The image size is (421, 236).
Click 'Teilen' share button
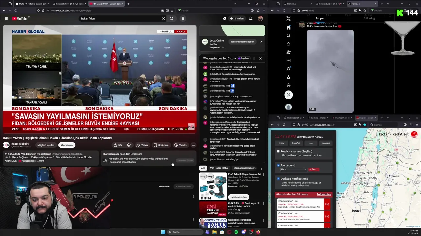(142, 145)
